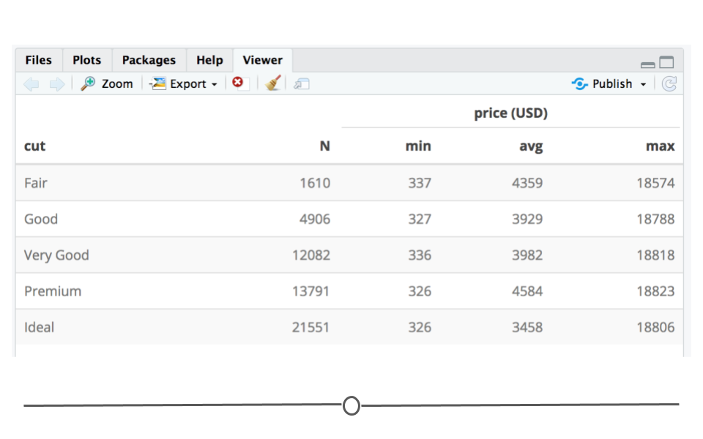
Task: Click the Publish button
Action: (x=602, y=83)
